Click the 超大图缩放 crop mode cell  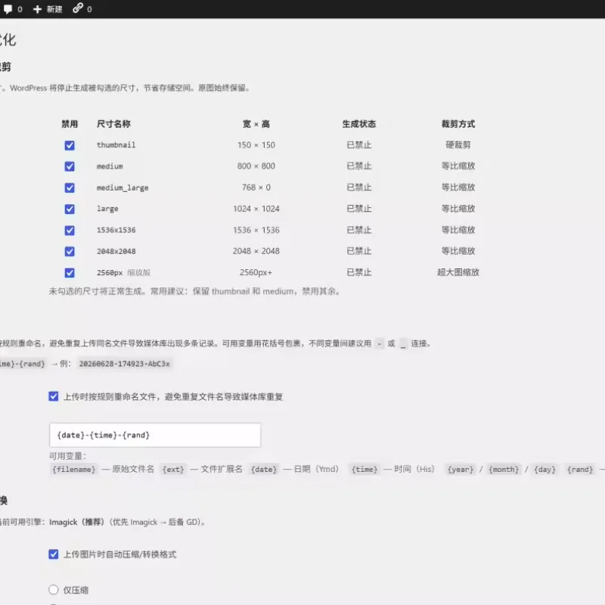click(x=458, y=272)
